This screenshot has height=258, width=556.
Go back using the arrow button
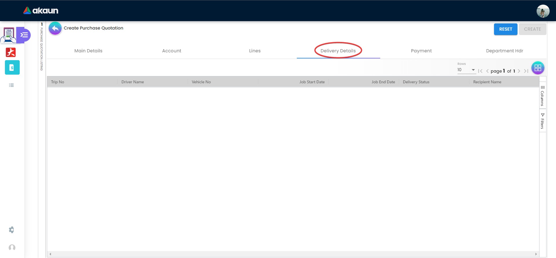pos(55,28)
